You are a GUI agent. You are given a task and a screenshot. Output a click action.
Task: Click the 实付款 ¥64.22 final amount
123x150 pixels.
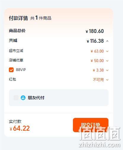[20, 128]
